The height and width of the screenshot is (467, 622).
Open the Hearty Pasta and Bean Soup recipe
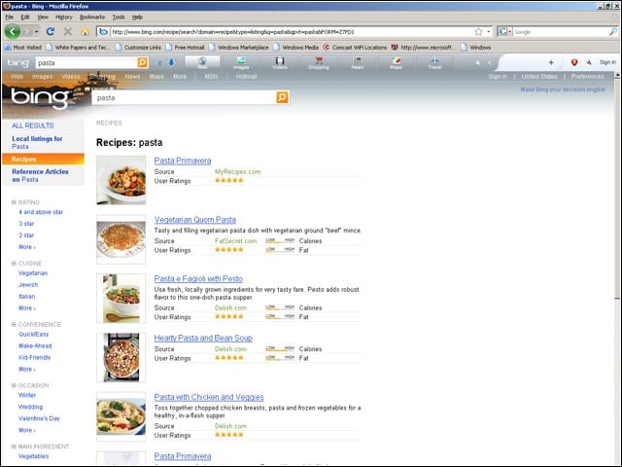(203, 338)
